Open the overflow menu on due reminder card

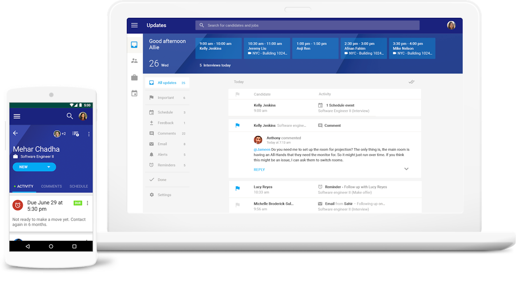[88, 203]
